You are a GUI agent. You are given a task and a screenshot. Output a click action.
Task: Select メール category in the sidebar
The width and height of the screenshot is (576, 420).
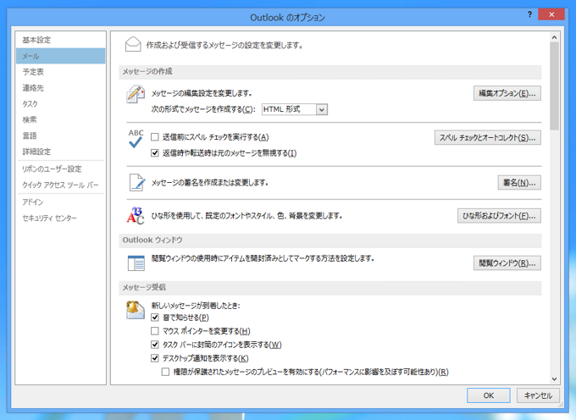(61, 56)
